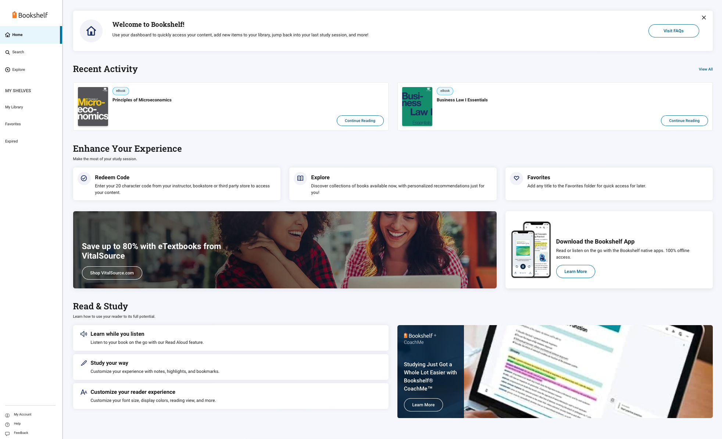Open My Account from sidebar bottom
This screenshot has height=439, width=722.
point(22,414)
